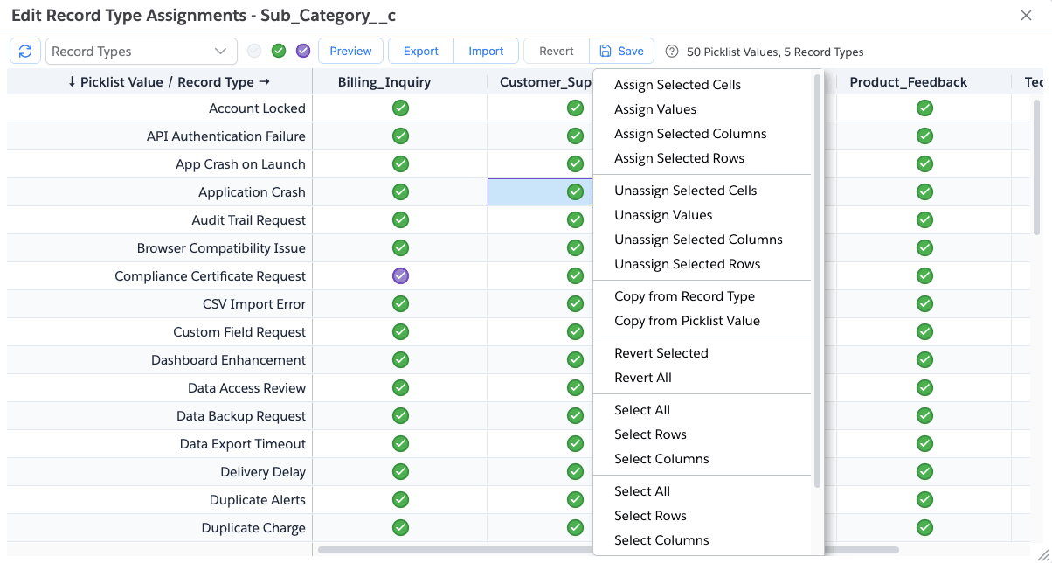Click Product_Feedback check for Account Locked

point(924,108)
